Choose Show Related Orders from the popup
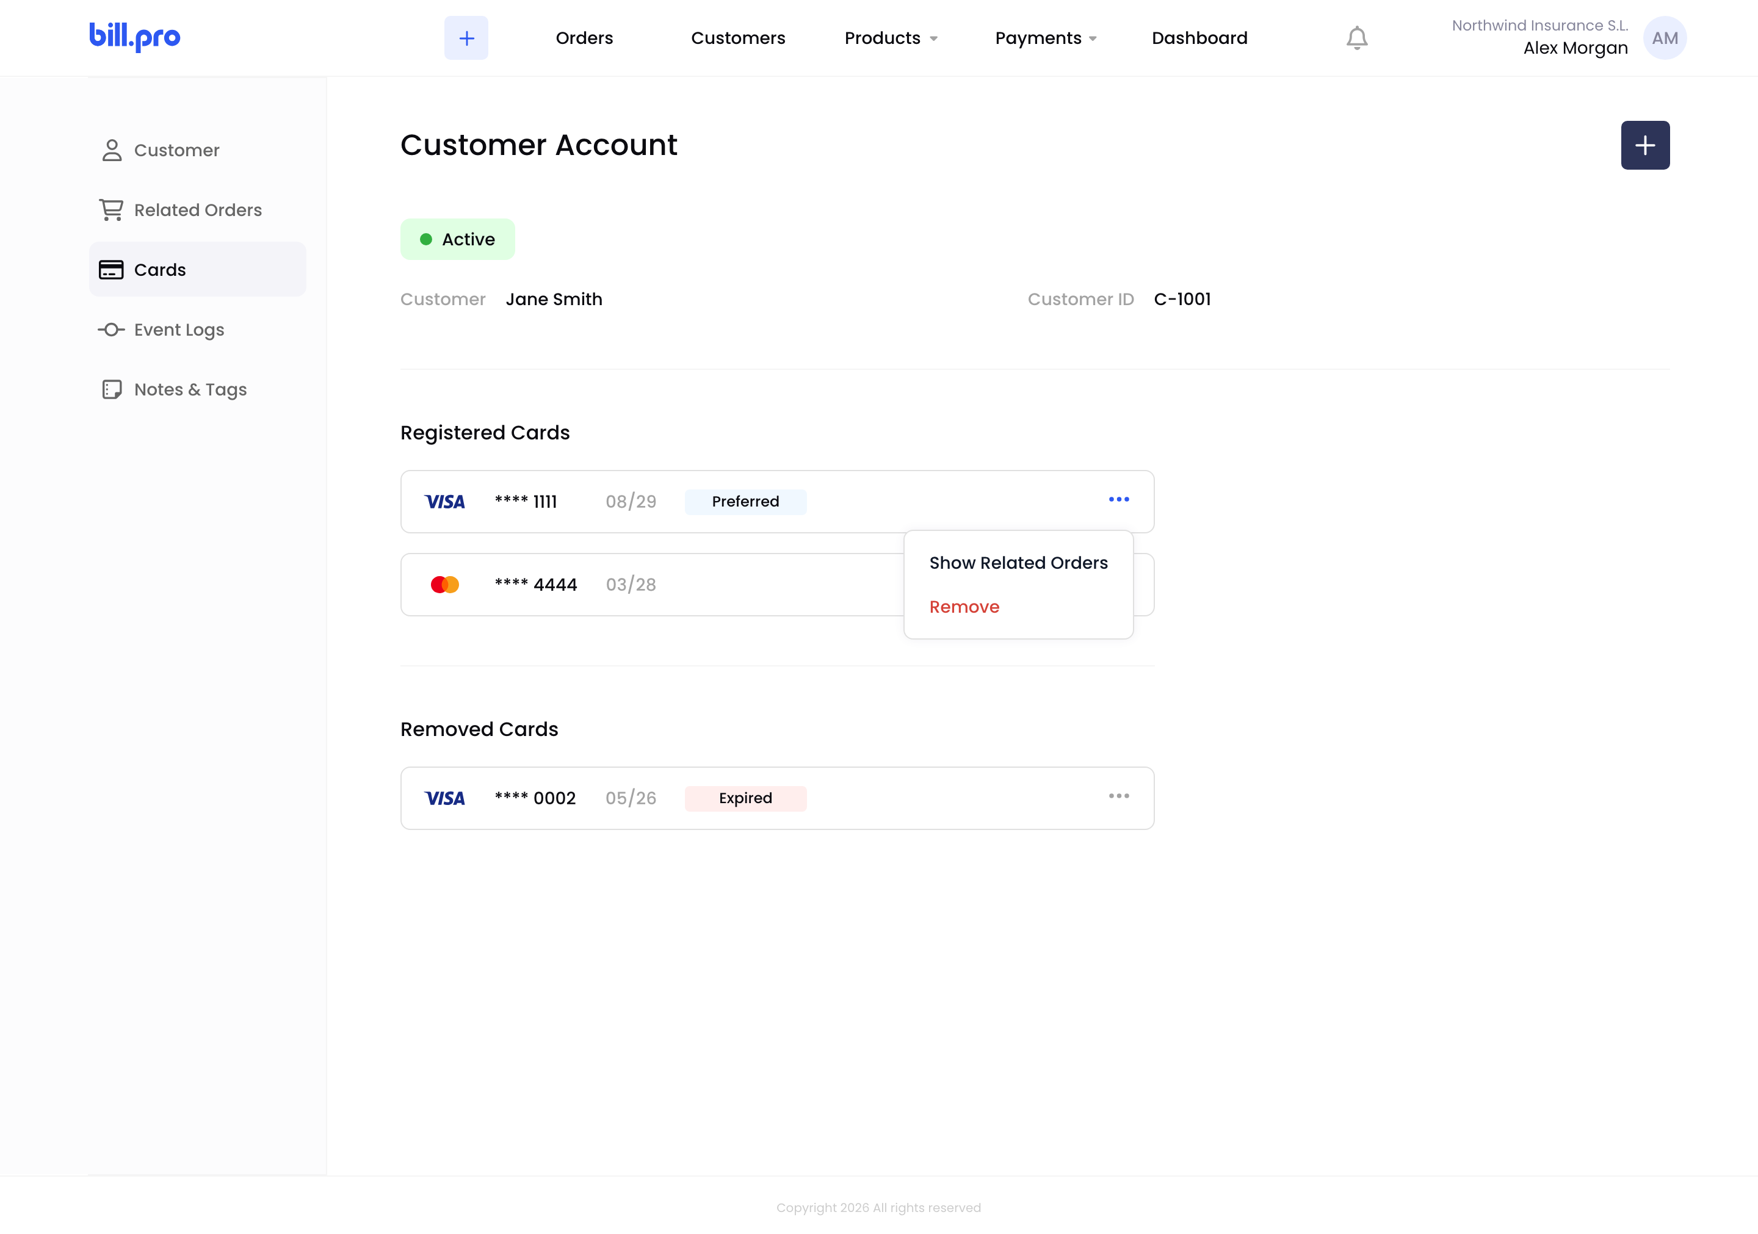1758x1234 pixels. 1018,563
